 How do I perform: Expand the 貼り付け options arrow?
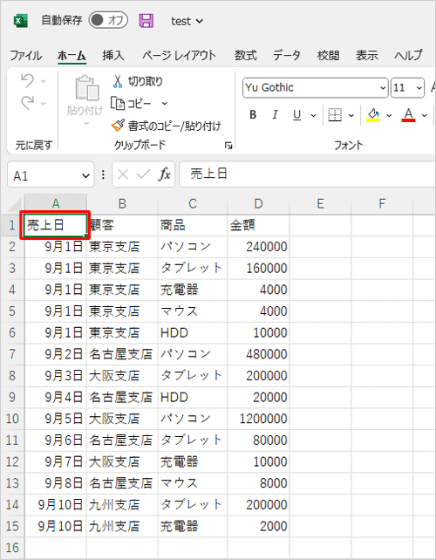click(86, 124)
